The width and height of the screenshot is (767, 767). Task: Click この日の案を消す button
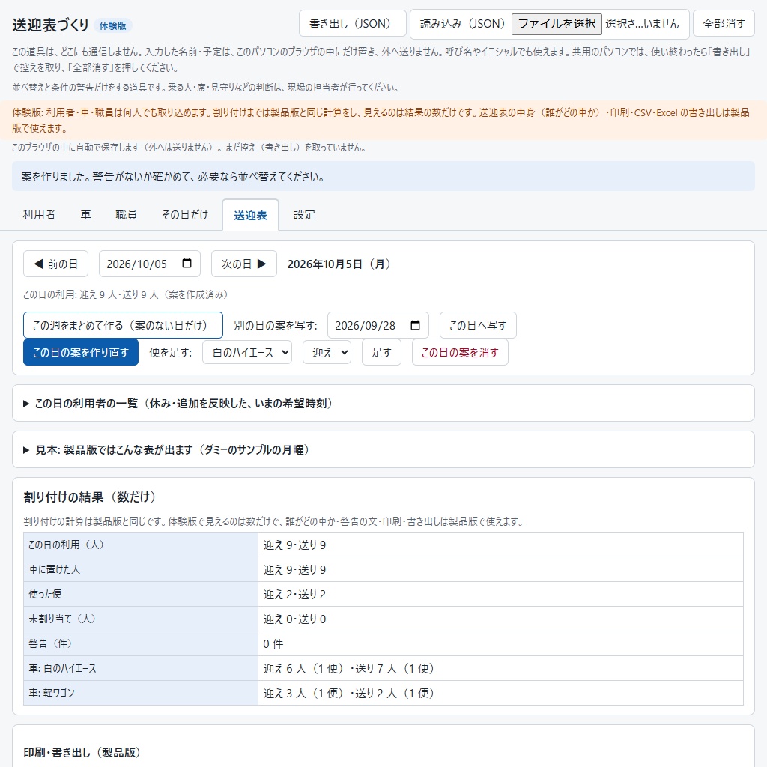460,352
